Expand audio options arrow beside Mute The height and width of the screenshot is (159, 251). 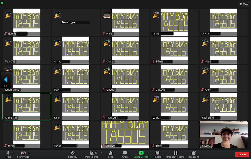pyautogui.click(x=13, y=153)
